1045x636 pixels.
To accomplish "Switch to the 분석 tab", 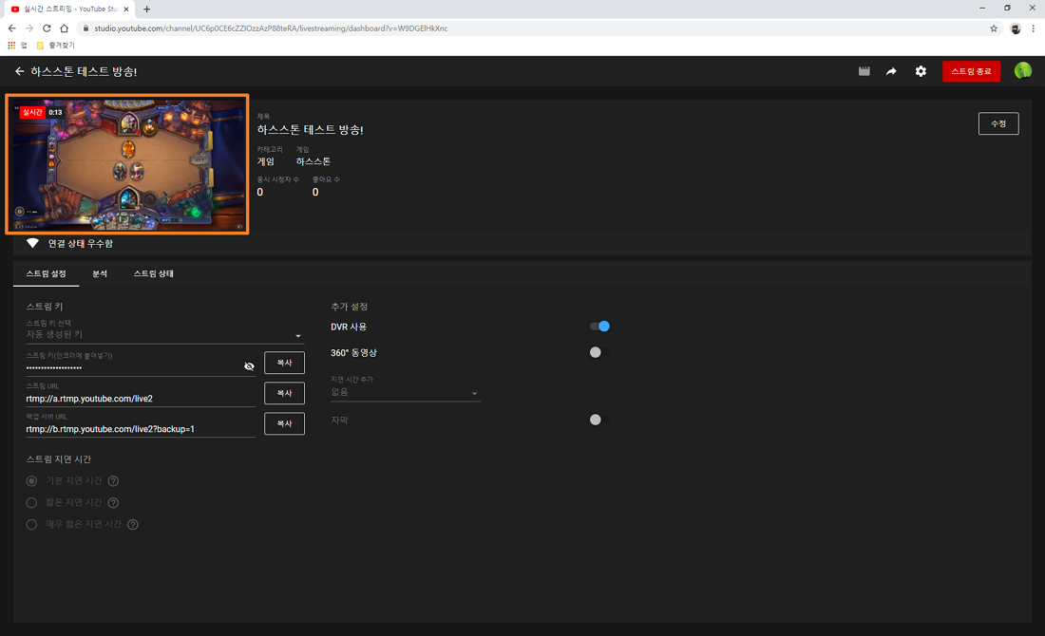I will click(x=100, y=273).
